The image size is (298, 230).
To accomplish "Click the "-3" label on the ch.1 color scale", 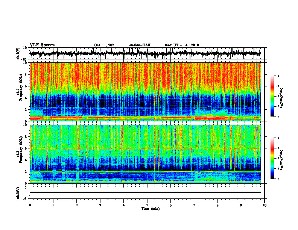I will (278, 76).
